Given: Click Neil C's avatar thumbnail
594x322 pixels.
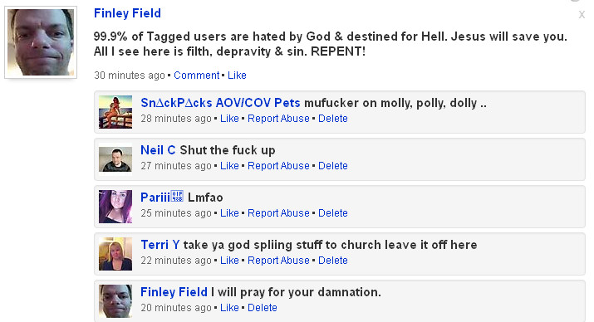Looking at the screenshot, I should (x=115, y=159).
